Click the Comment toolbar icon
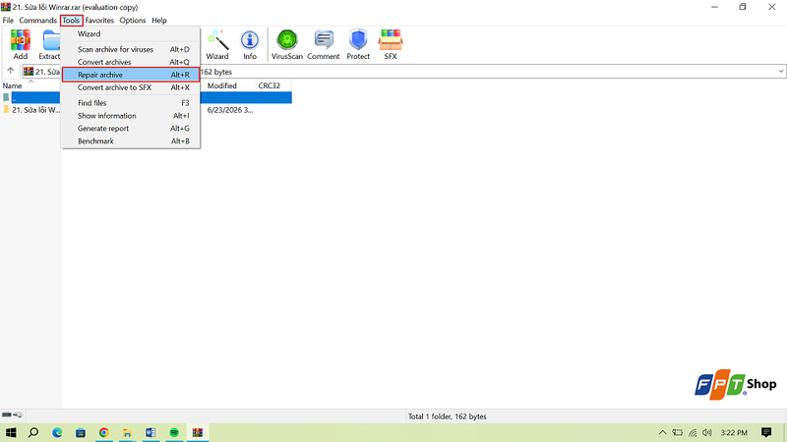Screen dimensions: 787x442 click(x=324, y=44)
